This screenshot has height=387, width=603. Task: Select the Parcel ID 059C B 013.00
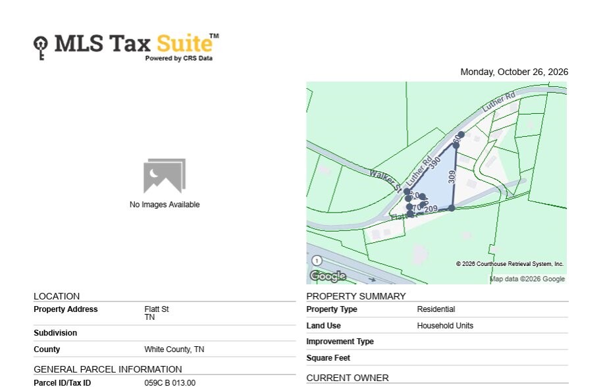[170, 383]
